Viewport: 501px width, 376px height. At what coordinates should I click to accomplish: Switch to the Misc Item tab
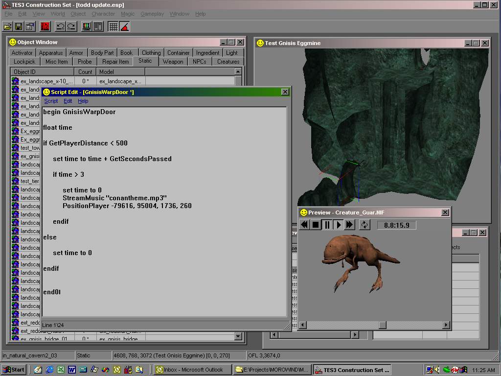(x=57, y=62)
